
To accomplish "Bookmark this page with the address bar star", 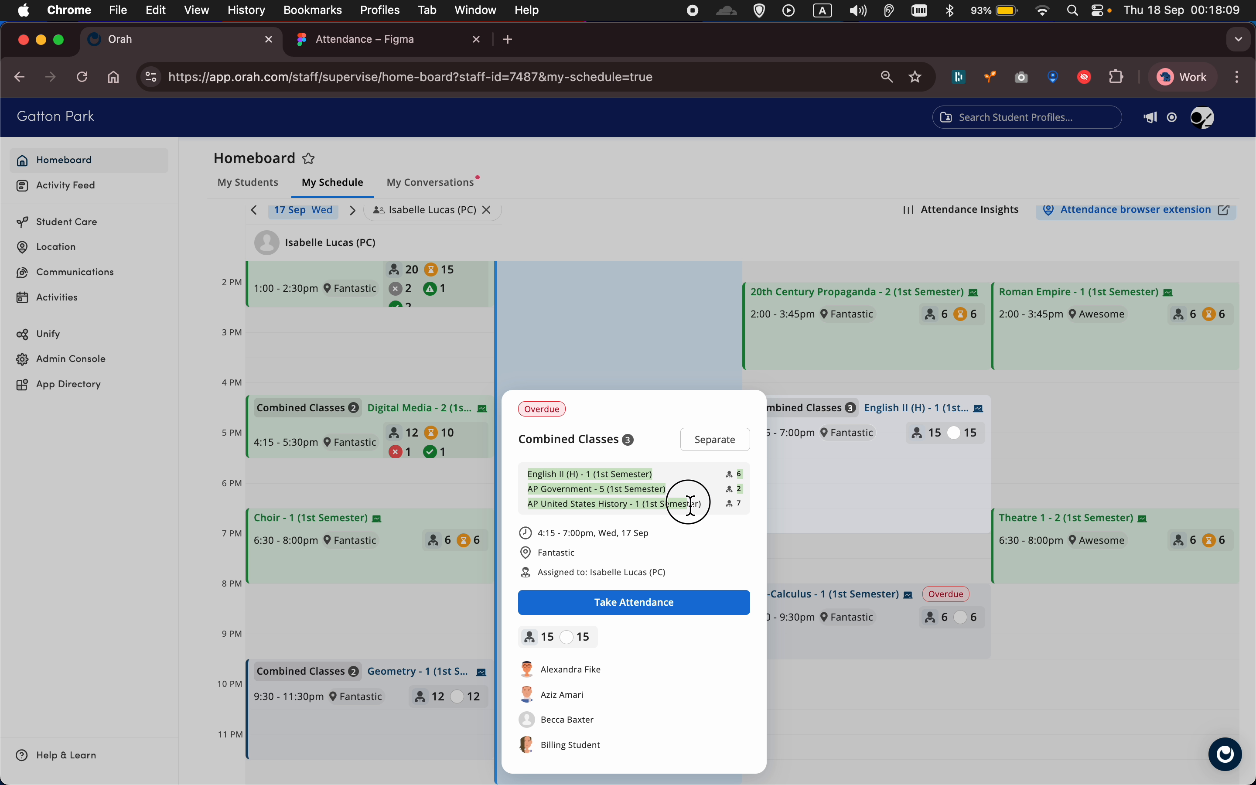I will 915,76.
